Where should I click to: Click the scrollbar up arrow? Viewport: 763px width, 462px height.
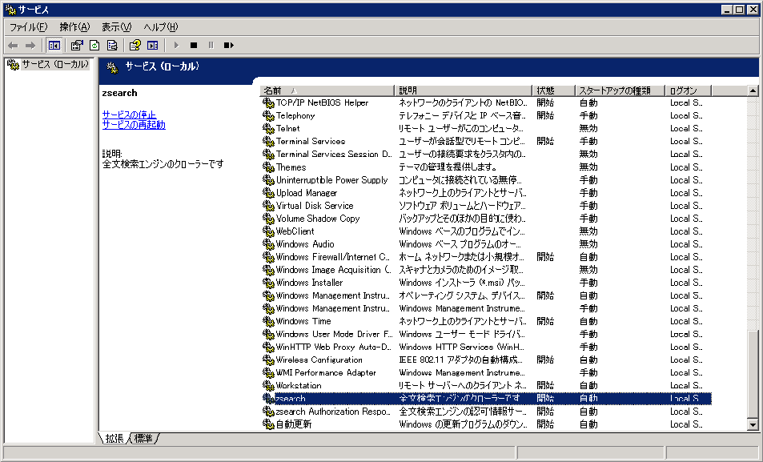point(753,90)
